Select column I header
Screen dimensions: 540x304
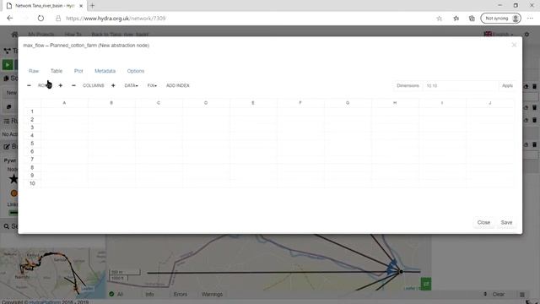tap(442, 103)
